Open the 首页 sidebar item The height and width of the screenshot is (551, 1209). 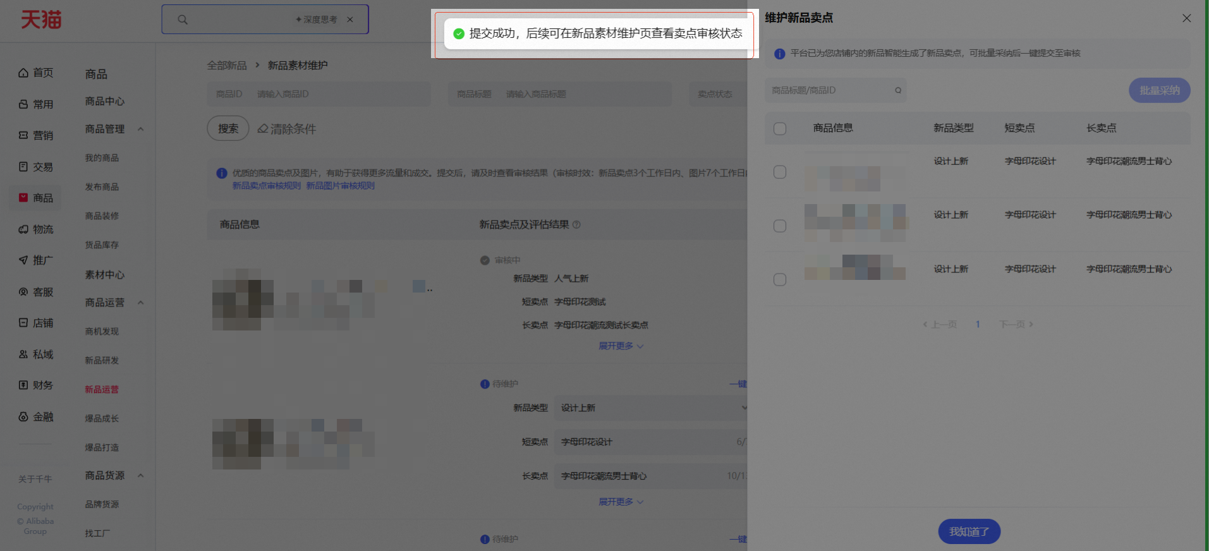[x=36, y=73]
